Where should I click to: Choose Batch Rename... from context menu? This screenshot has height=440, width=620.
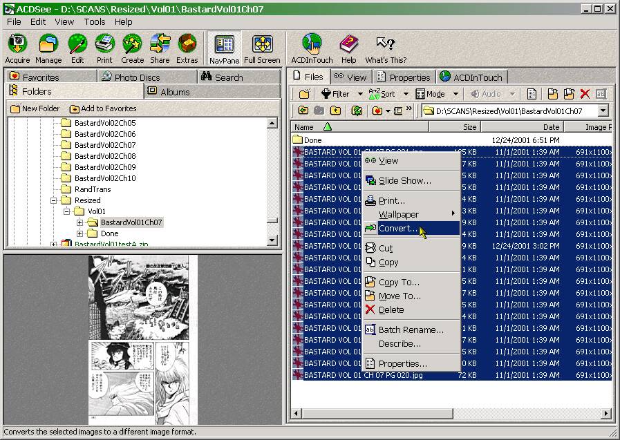point(411,329)
